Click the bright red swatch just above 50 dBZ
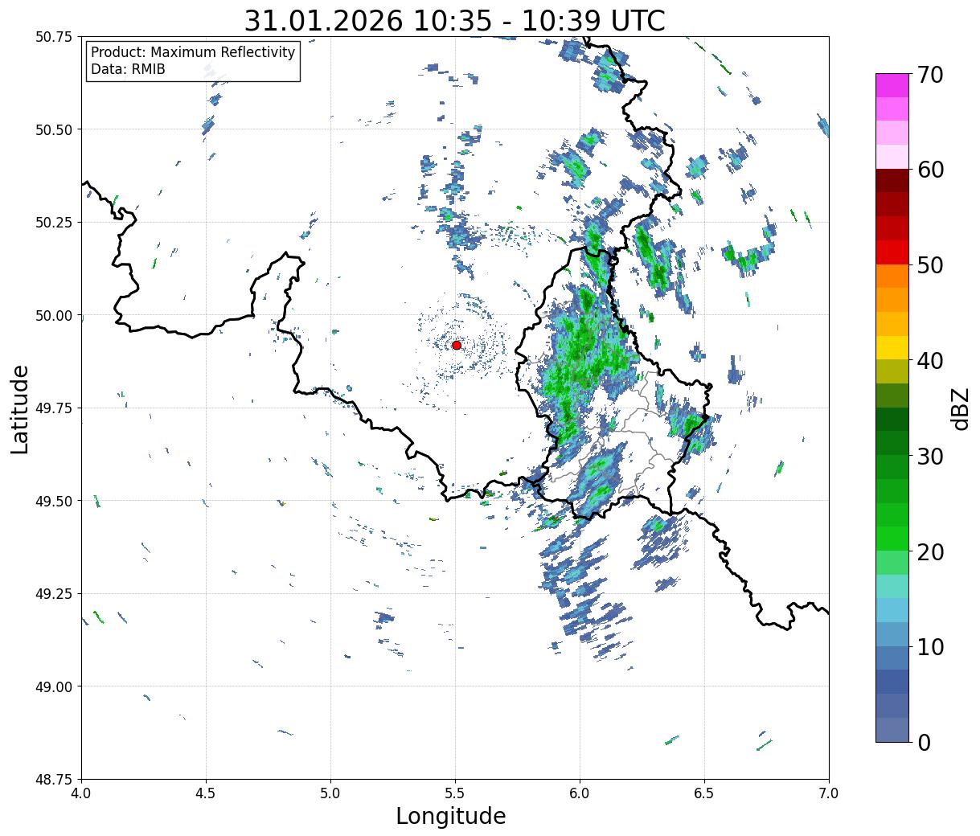The height and width of the screenshot is (836, 980). coord(892,252)
